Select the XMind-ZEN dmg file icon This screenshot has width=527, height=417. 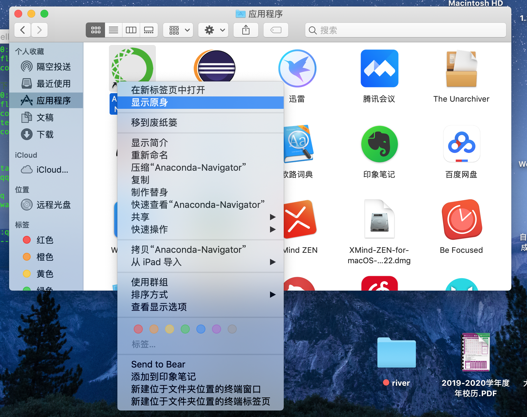(379, 219)
